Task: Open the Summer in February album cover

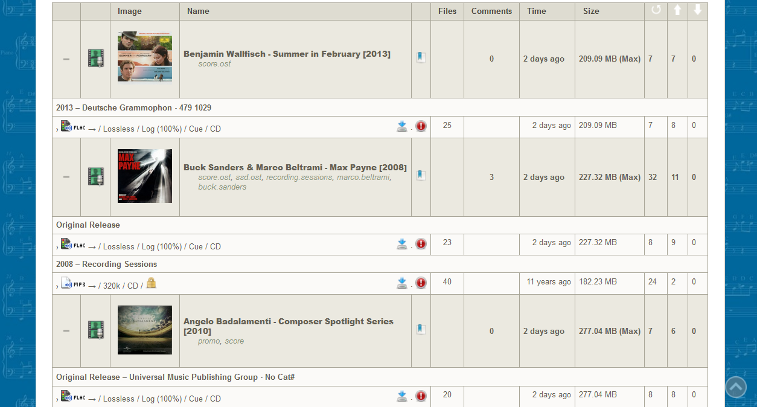Action: click(x=145, y=57)
